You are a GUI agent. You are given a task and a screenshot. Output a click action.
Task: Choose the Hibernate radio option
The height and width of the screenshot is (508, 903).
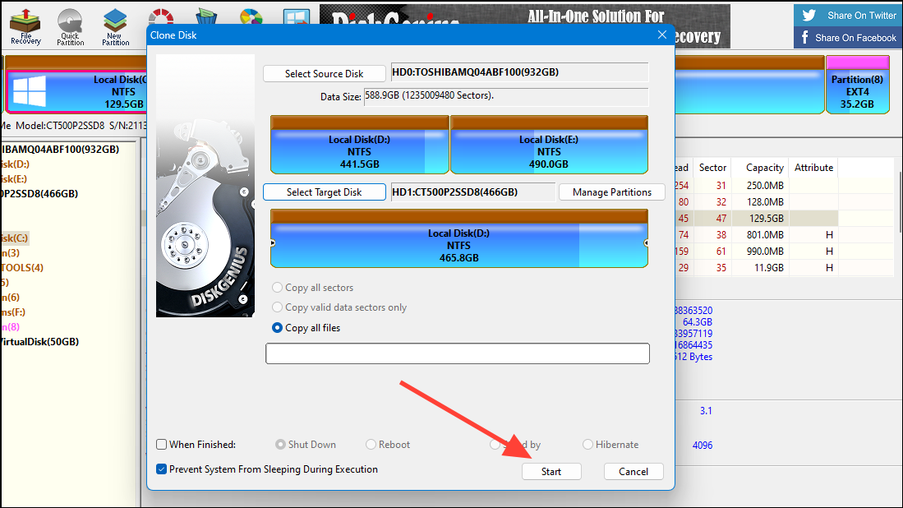click(587, 444)
